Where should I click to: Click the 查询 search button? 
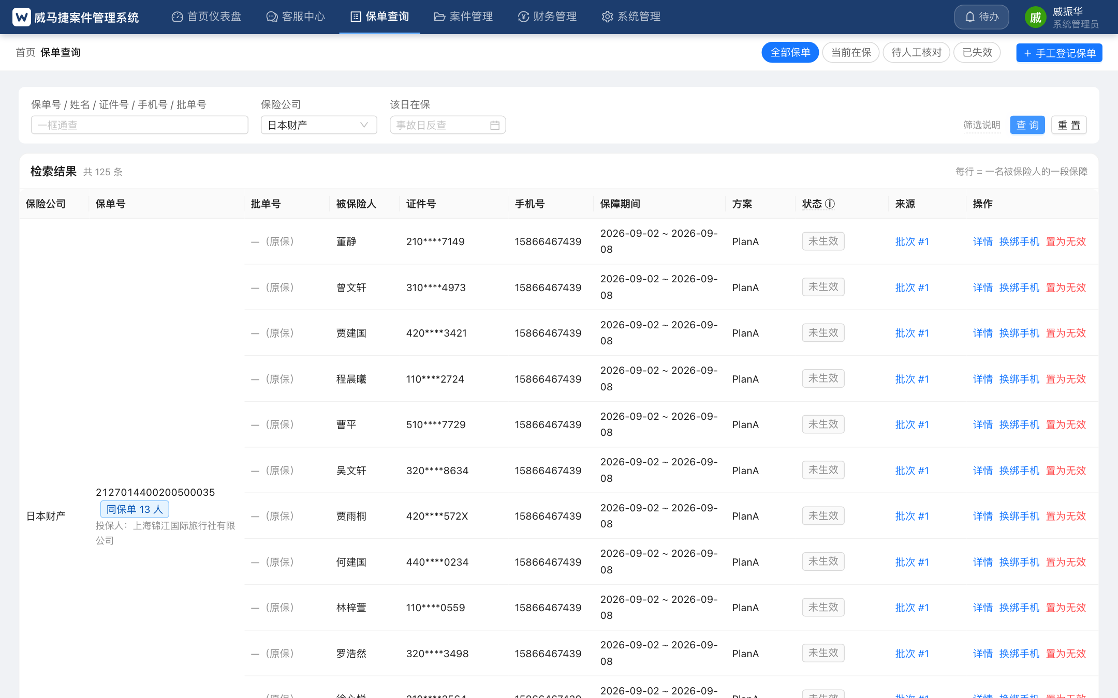(x=1027, y=125)
